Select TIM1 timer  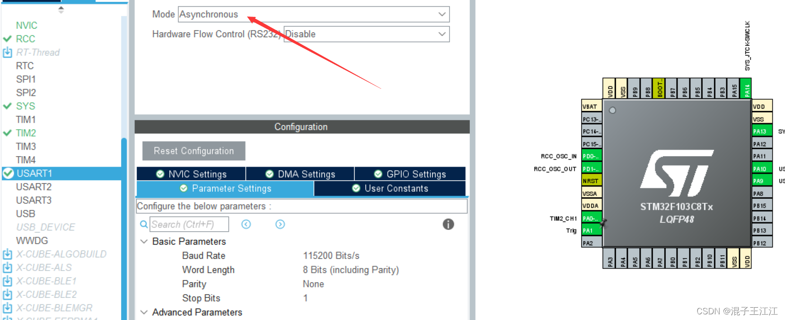pyautogui.click(x=26, y=119)
